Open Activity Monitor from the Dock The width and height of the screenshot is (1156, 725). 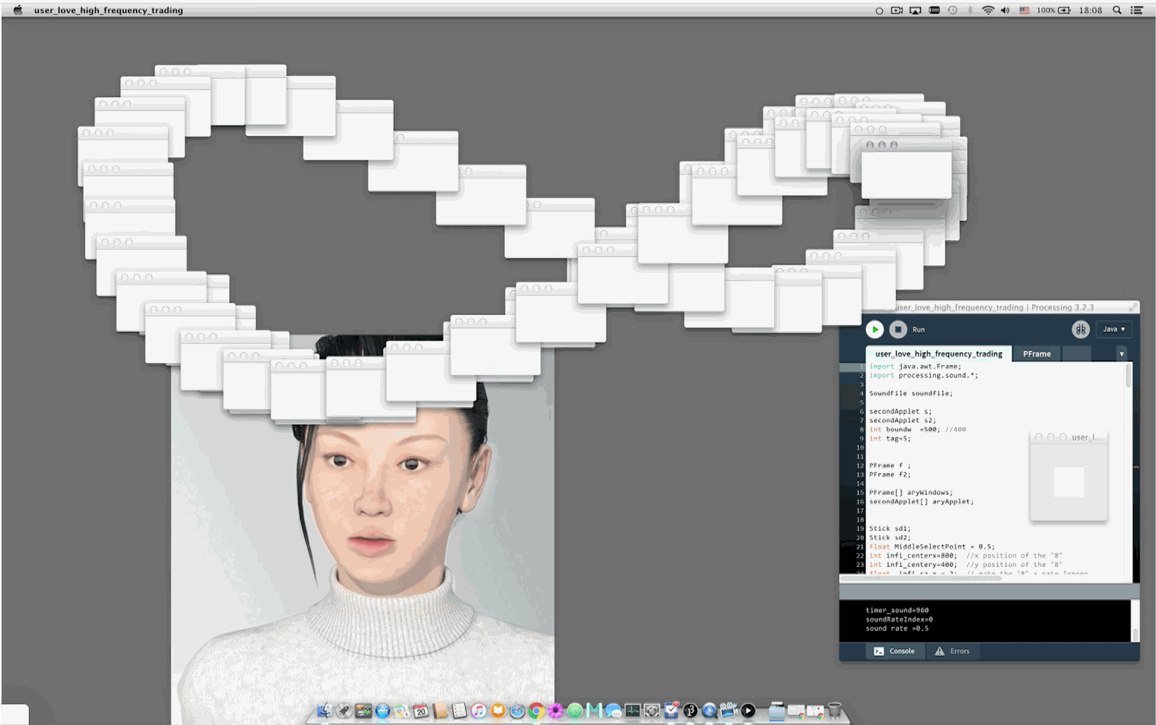[x=632, y=710]
